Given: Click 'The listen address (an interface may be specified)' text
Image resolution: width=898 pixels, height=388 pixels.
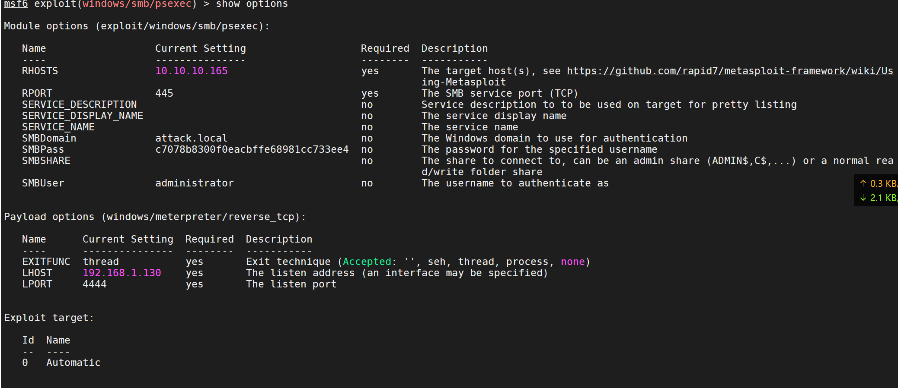Looking at the screenshot, I should click(397, 273).
